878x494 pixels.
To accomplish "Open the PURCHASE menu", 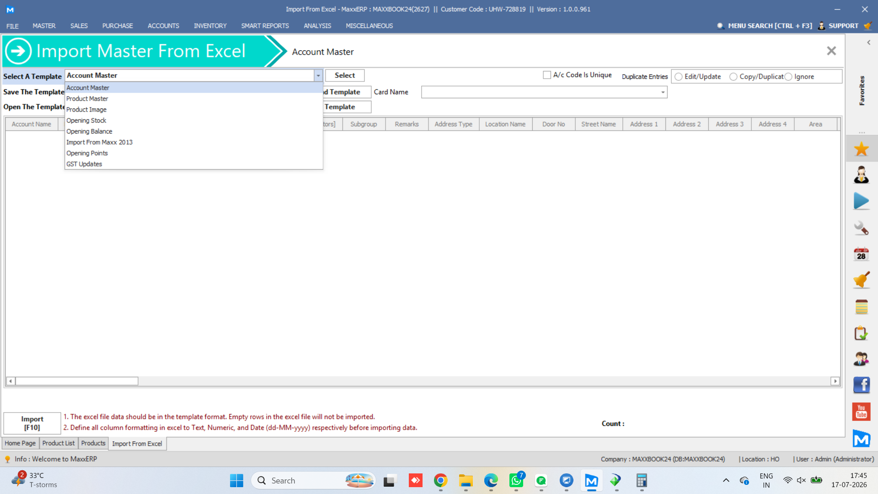I will (x=118, y=26).
